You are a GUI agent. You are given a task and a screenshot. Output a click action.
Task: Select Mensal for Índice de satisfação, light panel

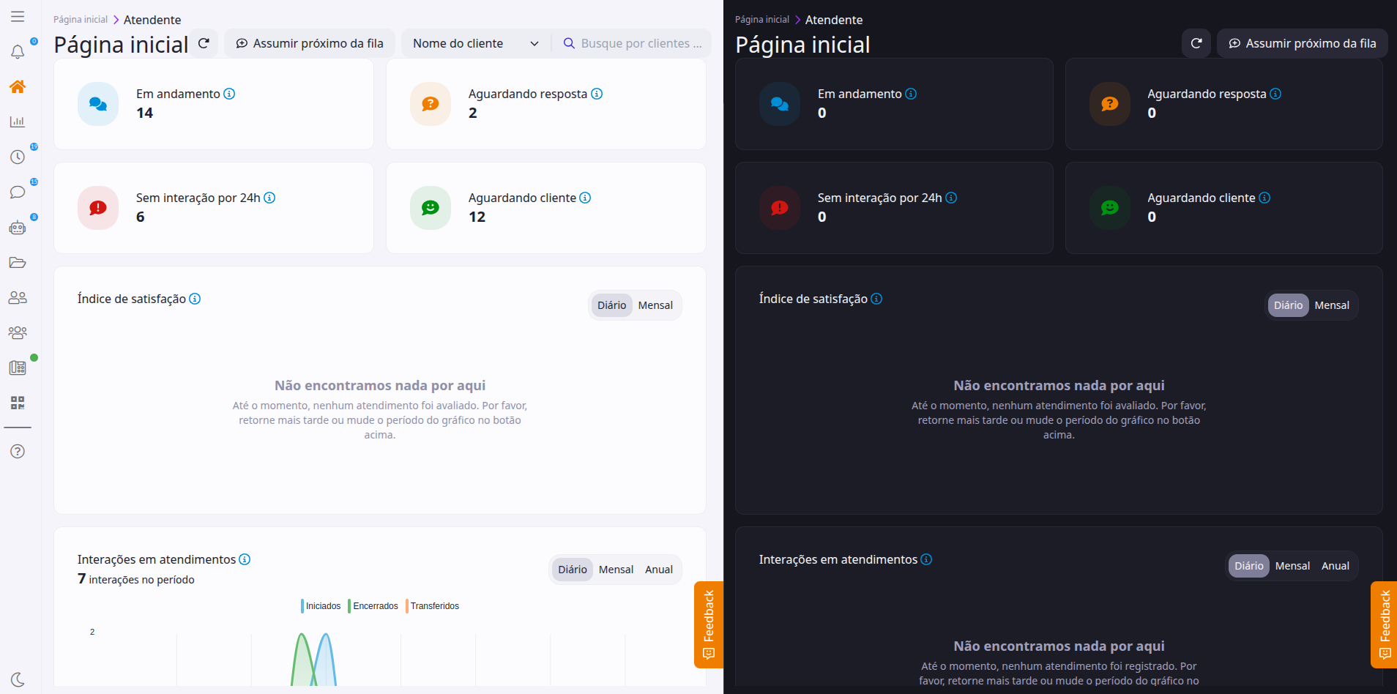pyautogui.click(x=655, y=305)
